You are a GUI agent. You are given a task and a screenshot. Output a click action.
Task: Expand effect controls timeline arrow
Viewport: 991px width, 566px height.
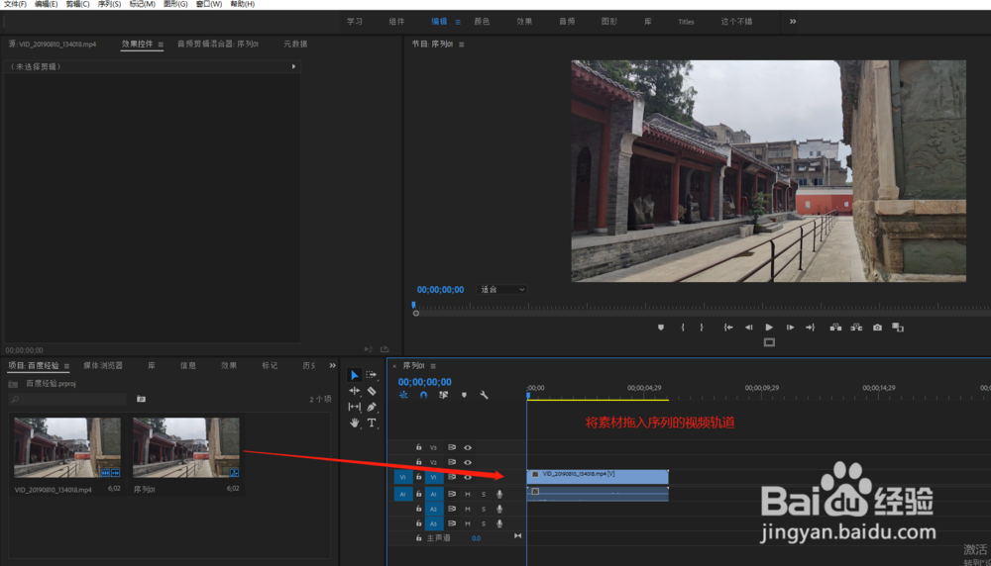click(293, 66)
